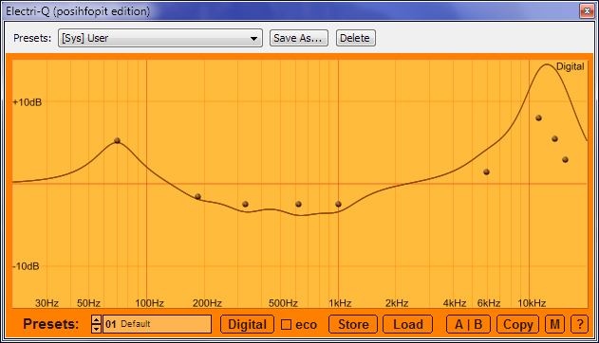Toggle the Digital mode button
Image resolution: width=599 pixels, height=343 pixels.
tap(247, 324)
